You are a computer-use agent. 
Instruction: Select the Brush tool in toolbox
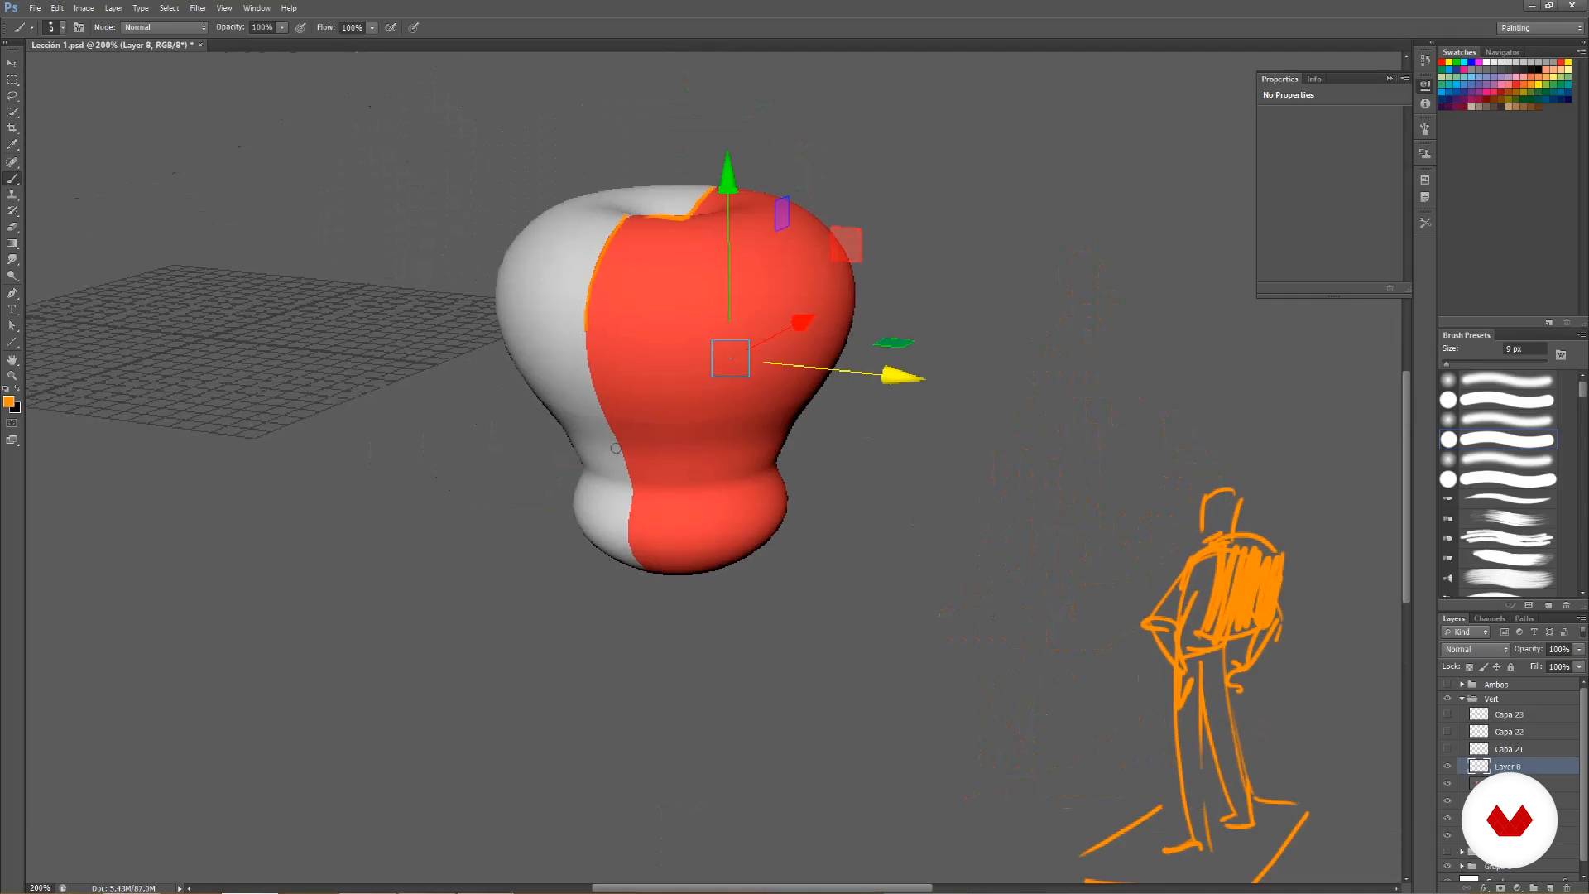click(12, 179)
